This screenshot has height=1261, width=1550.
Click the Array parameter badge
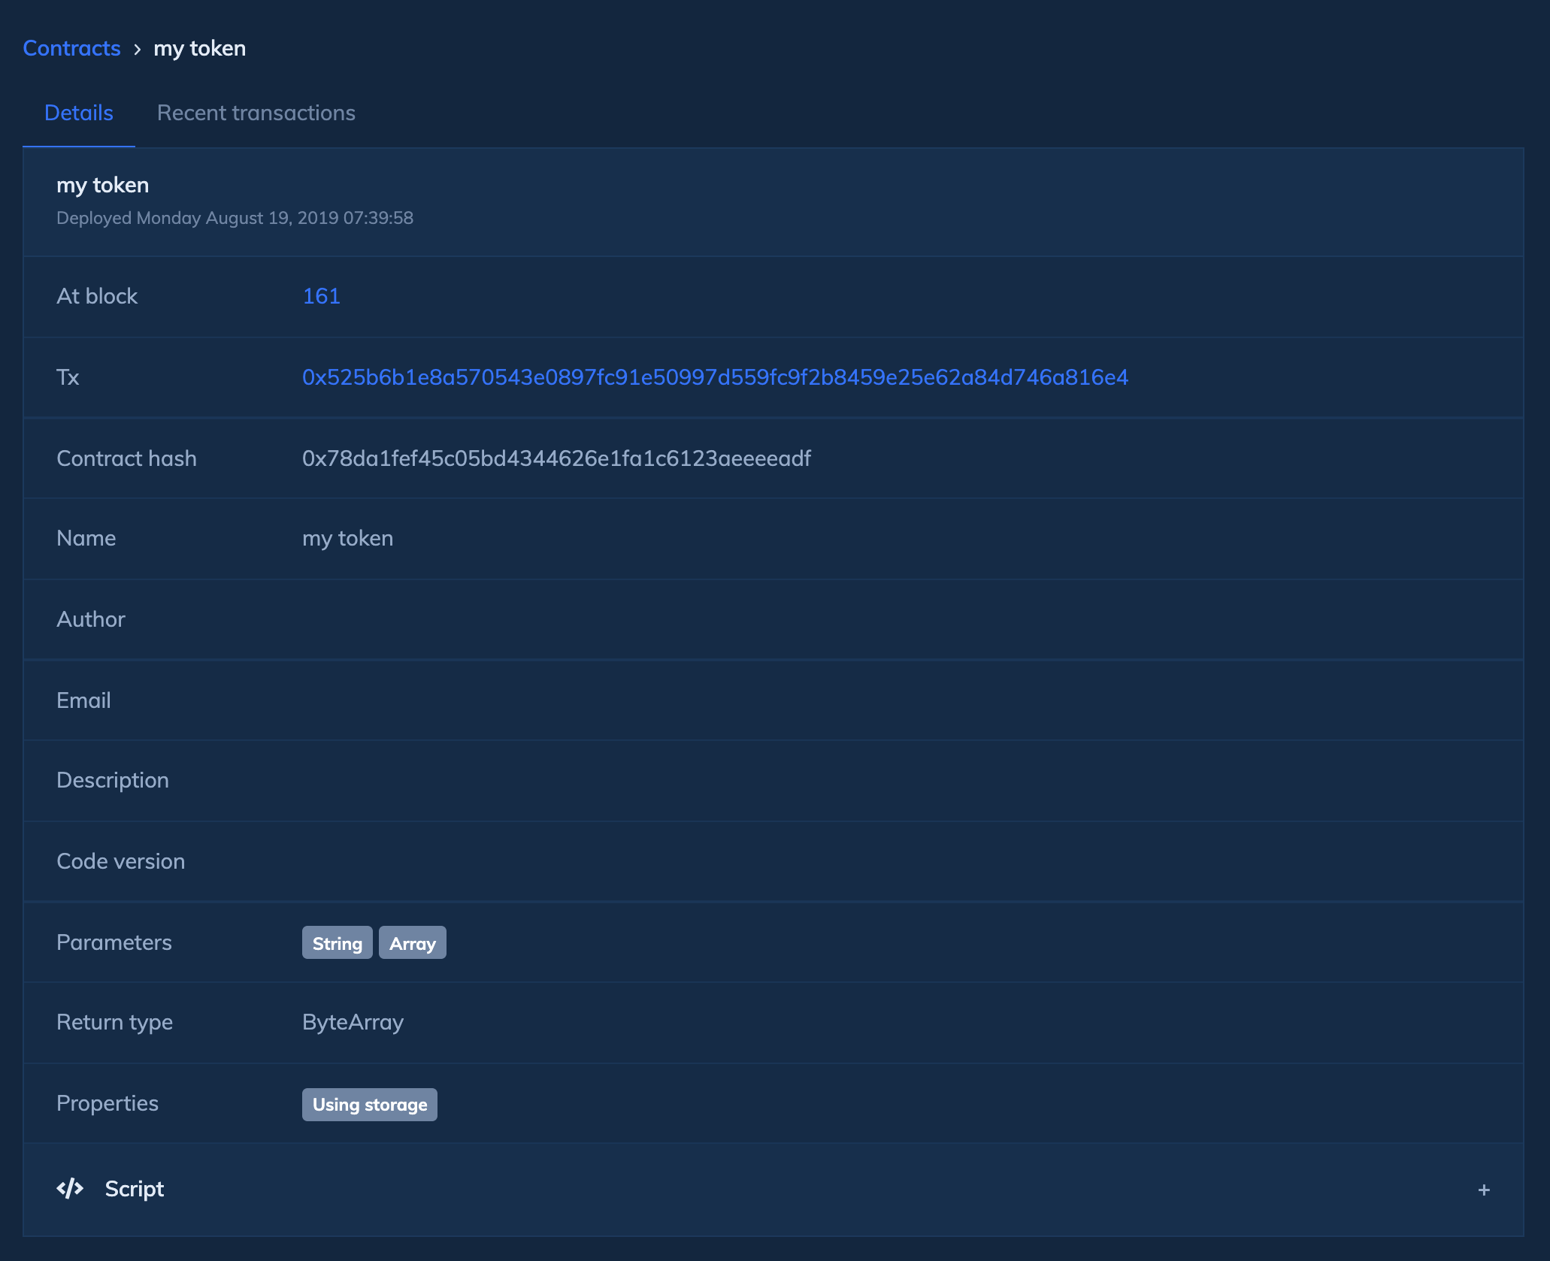click(412, 943)
